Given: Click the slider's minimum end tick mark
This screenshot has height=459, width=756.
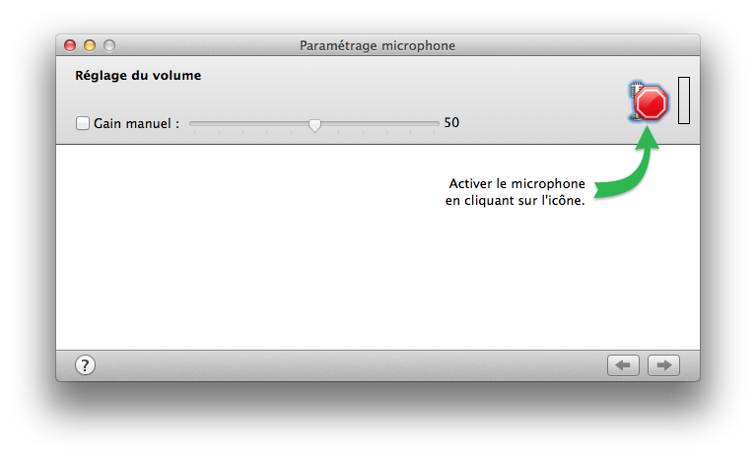Looking at the screenshot, I should click(194, 132).
